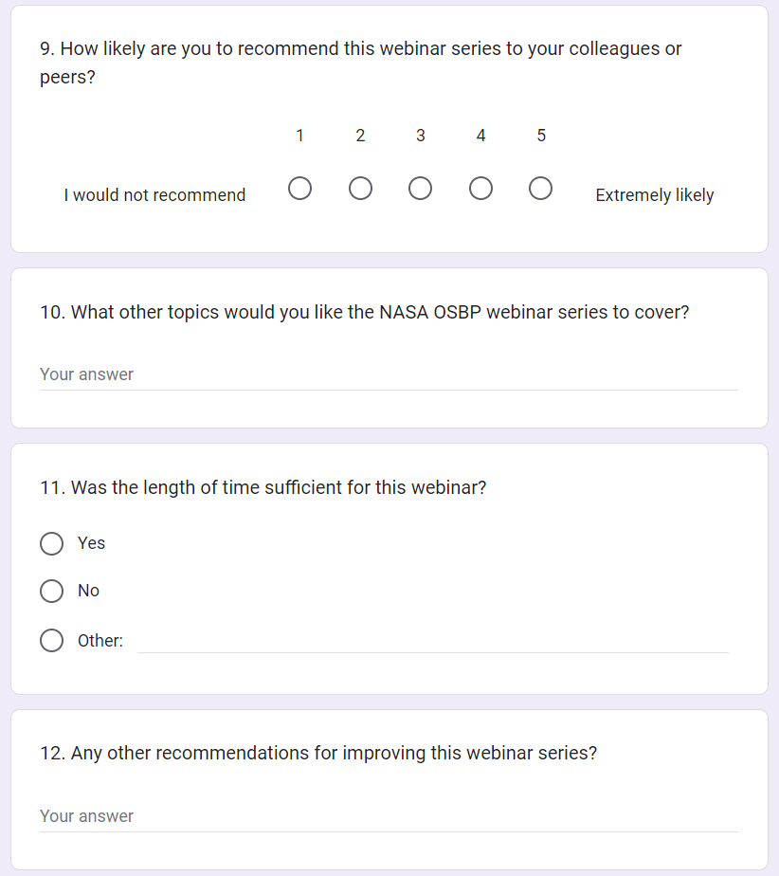
Task: Choose rating 2 on recommendation scale
Action: click(x=360, y=190)
